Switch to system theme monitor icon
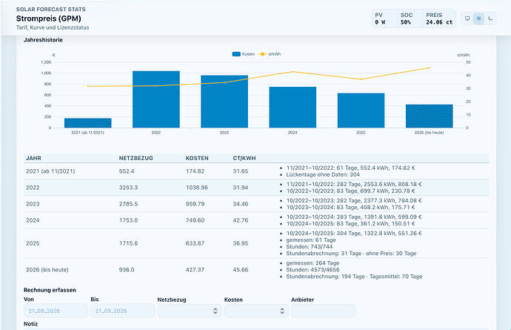 (x=467, y=19)
